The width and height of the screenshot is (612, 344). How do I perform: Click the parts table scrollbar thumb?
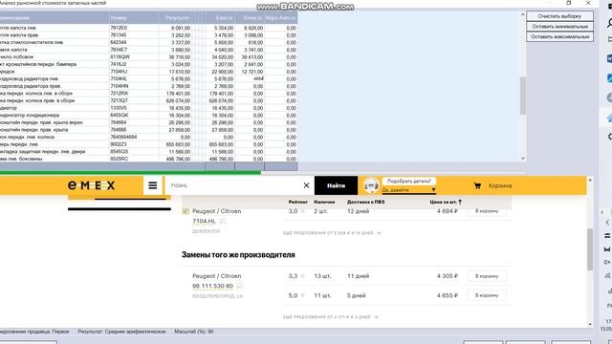click(523, 96)
